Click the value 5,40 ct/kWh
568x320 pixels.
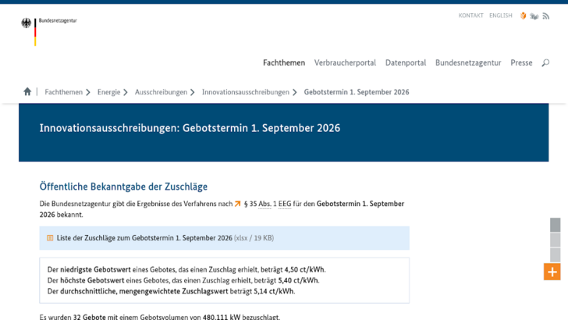click(x=298, y=280)
